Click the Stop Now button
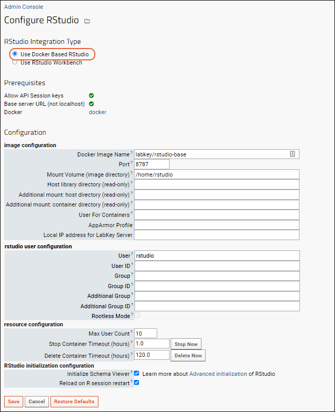Viewport: 335px width, 412px height. tap(186, 344)
